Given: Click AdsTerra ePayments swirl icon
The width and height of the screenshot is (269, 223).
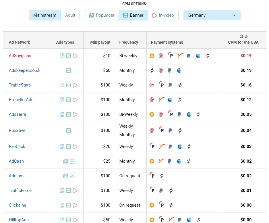Looking at the screenshot, I should point(161,114).
